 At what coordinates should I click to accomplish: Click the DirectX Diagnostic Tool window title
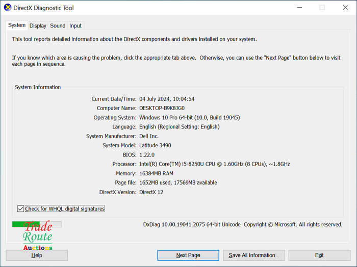tap(43, 8)
